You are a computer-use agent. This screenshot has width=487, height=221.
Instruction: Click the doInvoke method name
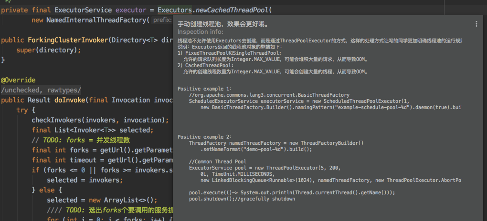click(x=70, y=100)
